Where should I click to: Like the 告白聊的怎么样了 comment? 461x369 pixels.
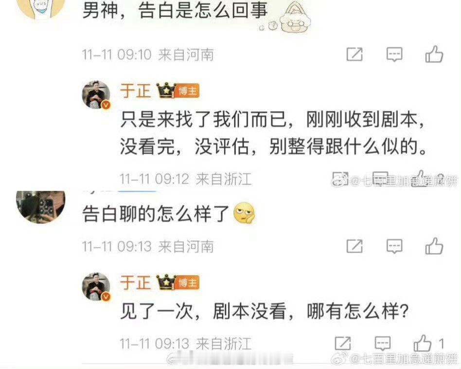click(x=434, y=246)
